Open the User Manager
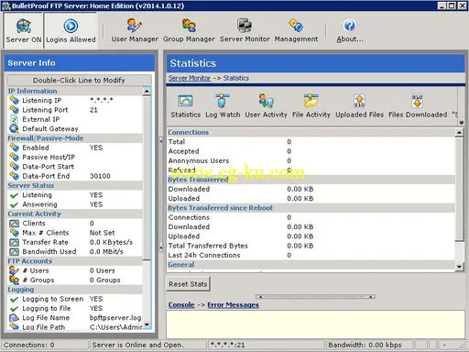 pos(135,30)
